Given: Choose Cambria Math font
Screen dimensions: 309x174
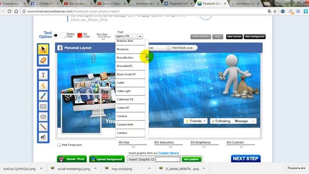Looking at the screenshot, I should (130, 125).
